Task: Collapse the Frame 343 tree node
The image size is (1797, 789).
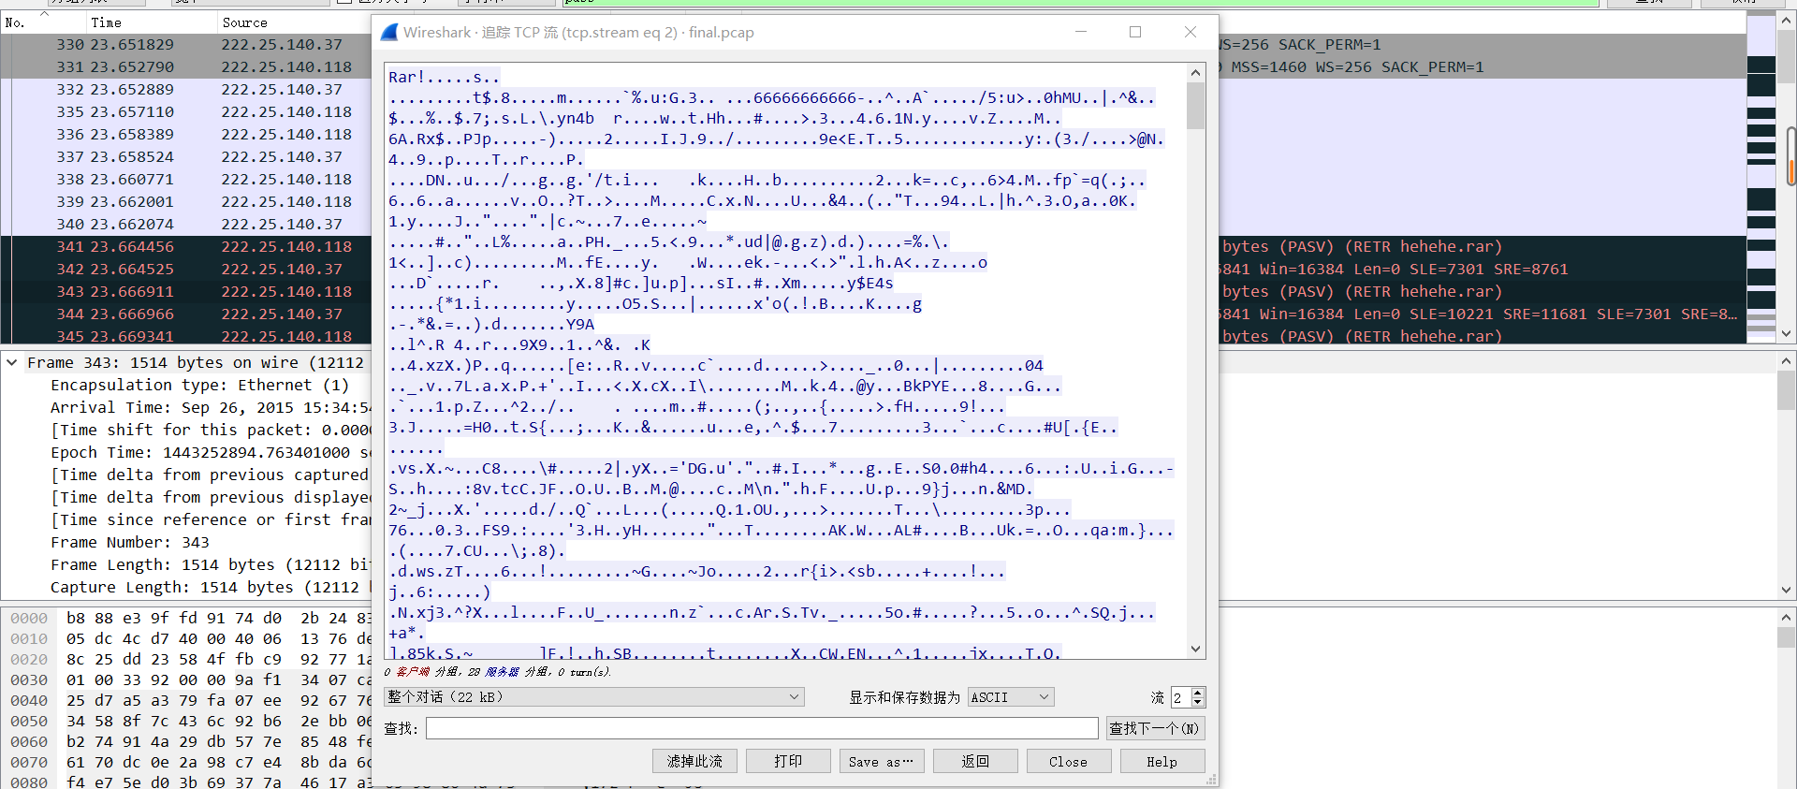Action: point(12,362)
